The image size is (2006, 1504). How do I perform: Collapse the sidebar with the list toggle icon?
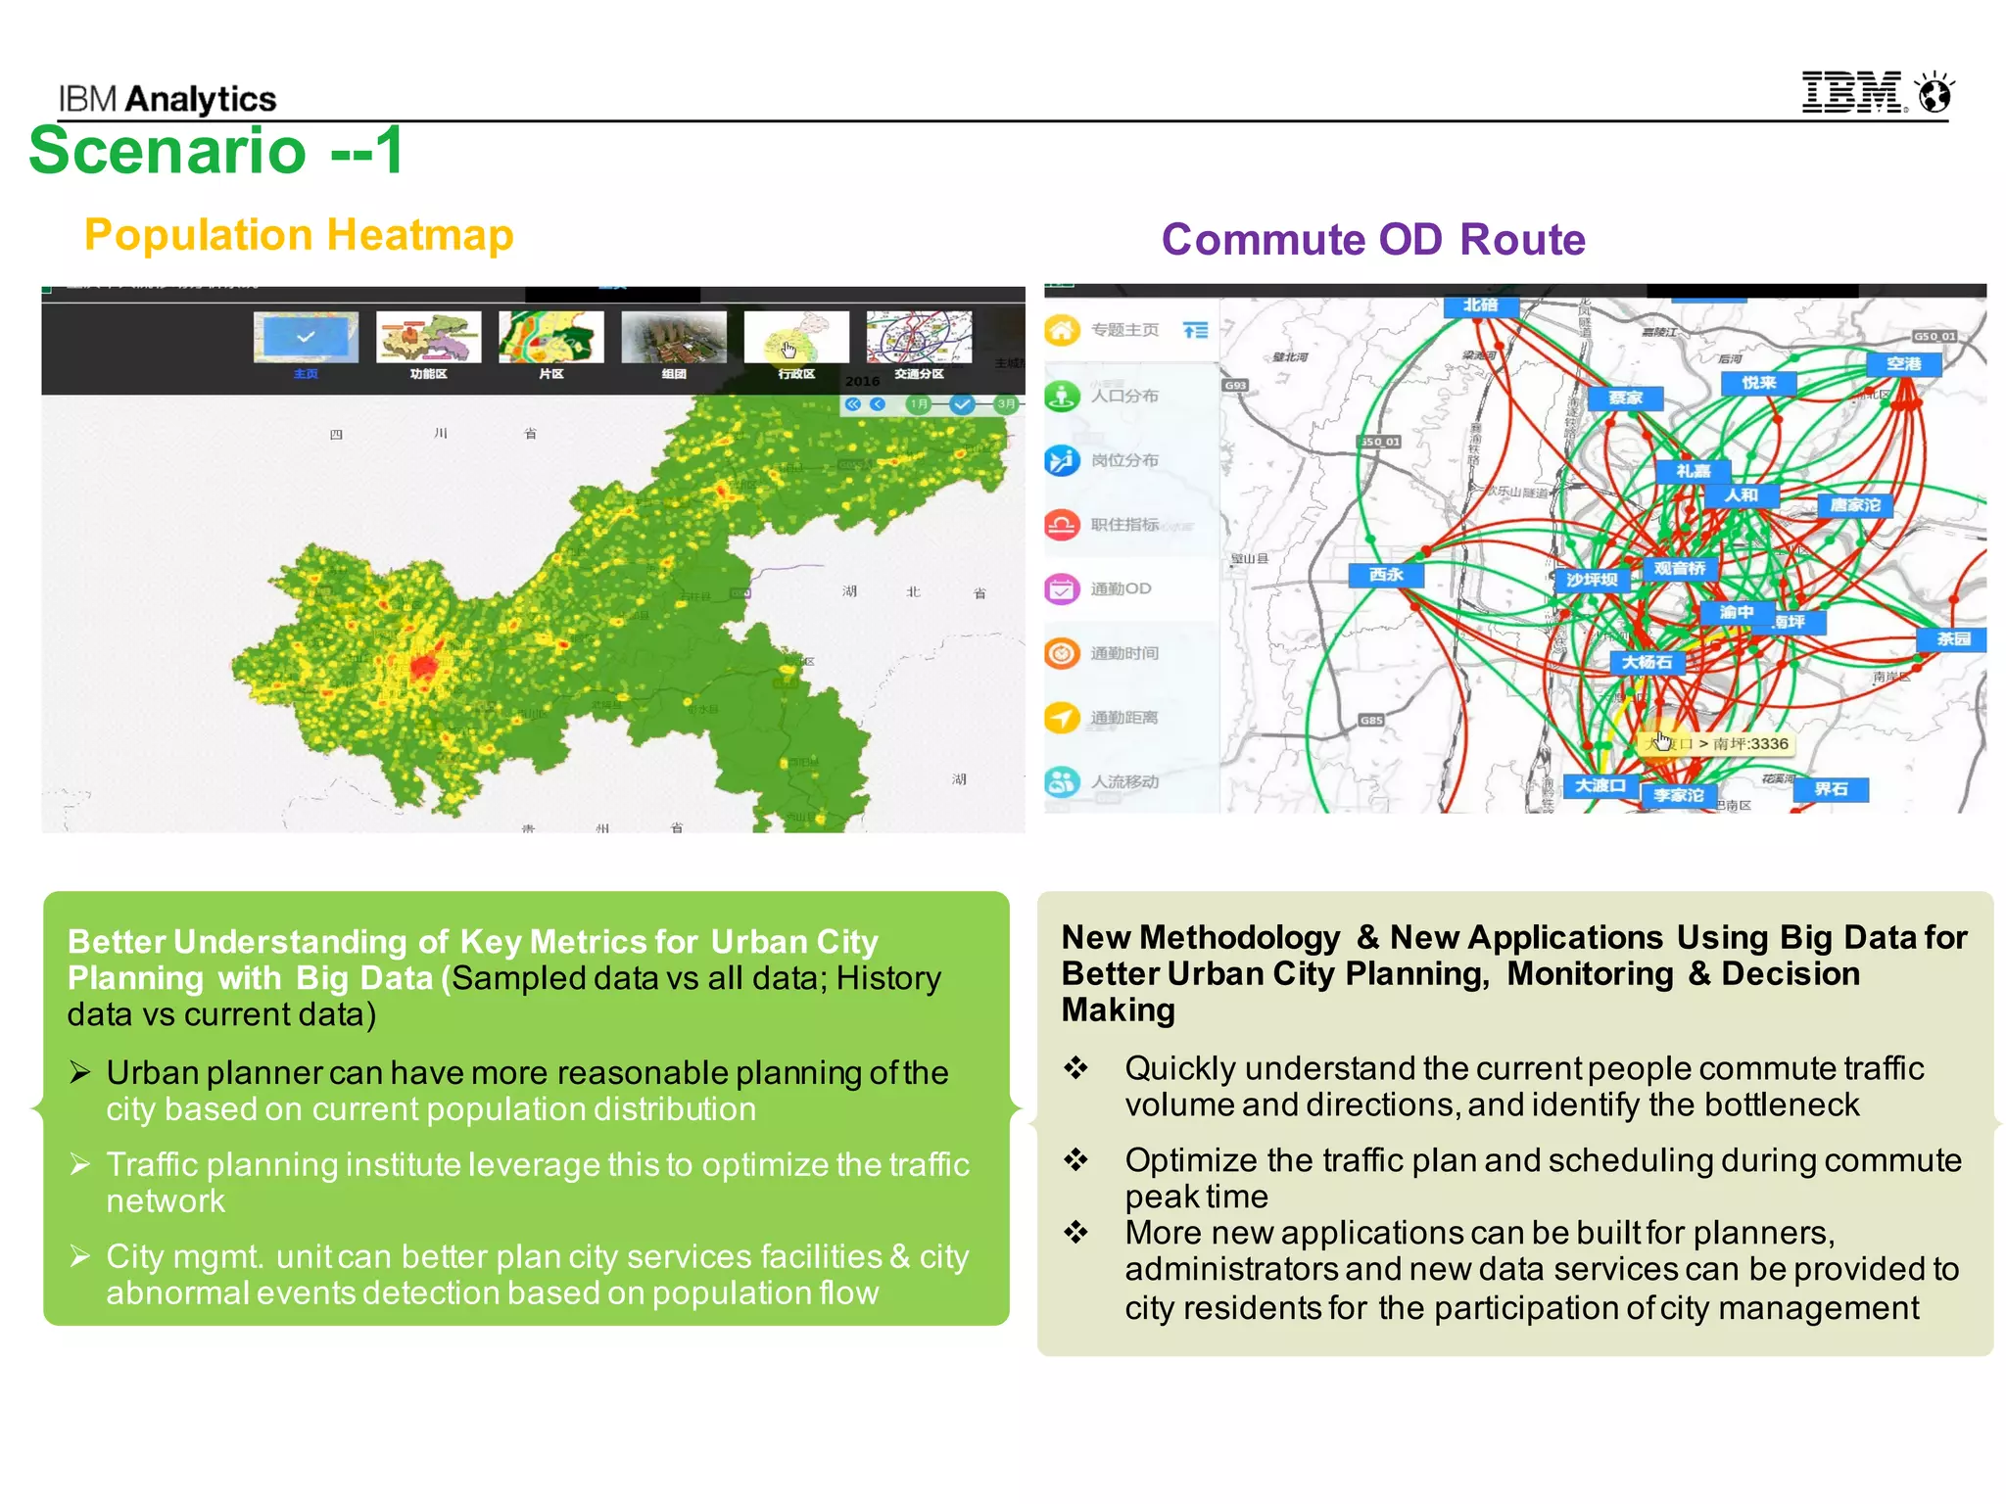tap(1195, 331)
